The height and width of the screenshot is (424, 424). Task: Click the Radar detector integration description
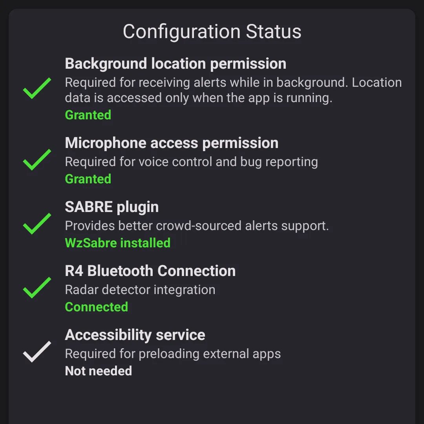coord(140,290)
